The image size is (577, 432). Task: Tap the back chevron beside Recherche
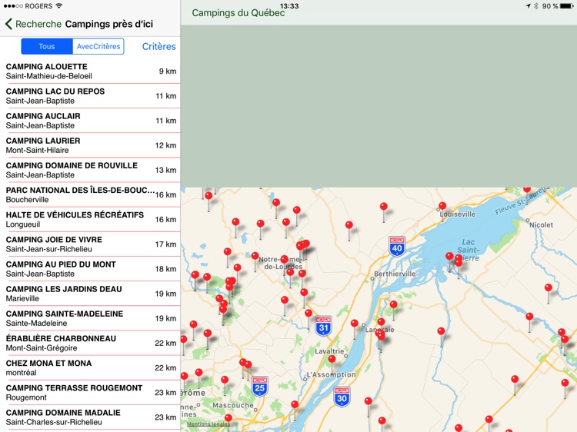[x=8, y=25]
